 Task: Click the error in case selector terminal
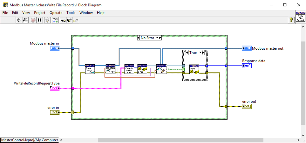[72, 112]
